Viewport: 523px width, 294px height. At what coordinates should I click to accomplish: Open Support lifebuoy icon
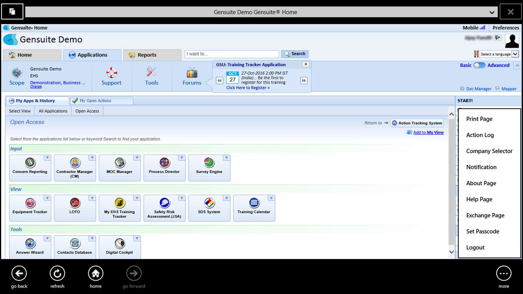coord(112,72)
